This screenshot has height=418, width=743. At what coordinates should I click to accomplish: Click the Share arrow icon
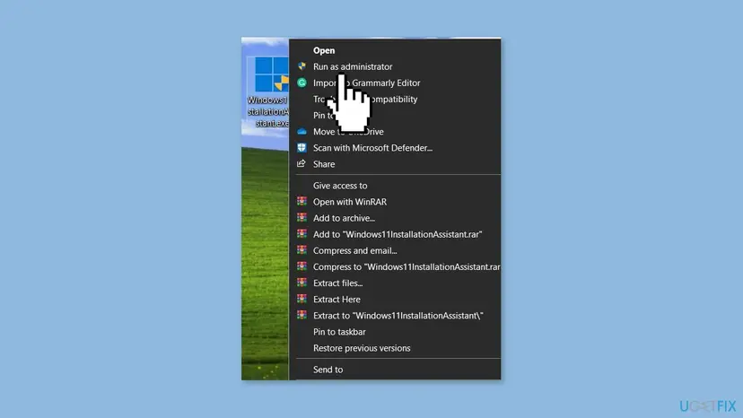point(302,163)
